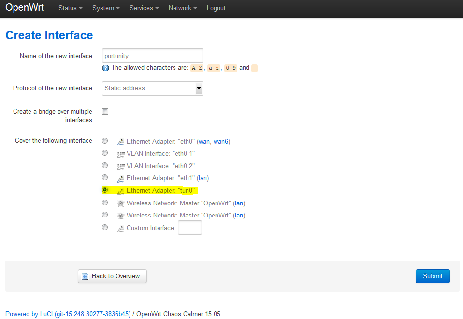The width and height of the screenshot is (463, 319).
Task: Click the eth0.2 VLAN Interface icon
Action: coord(121,166)
